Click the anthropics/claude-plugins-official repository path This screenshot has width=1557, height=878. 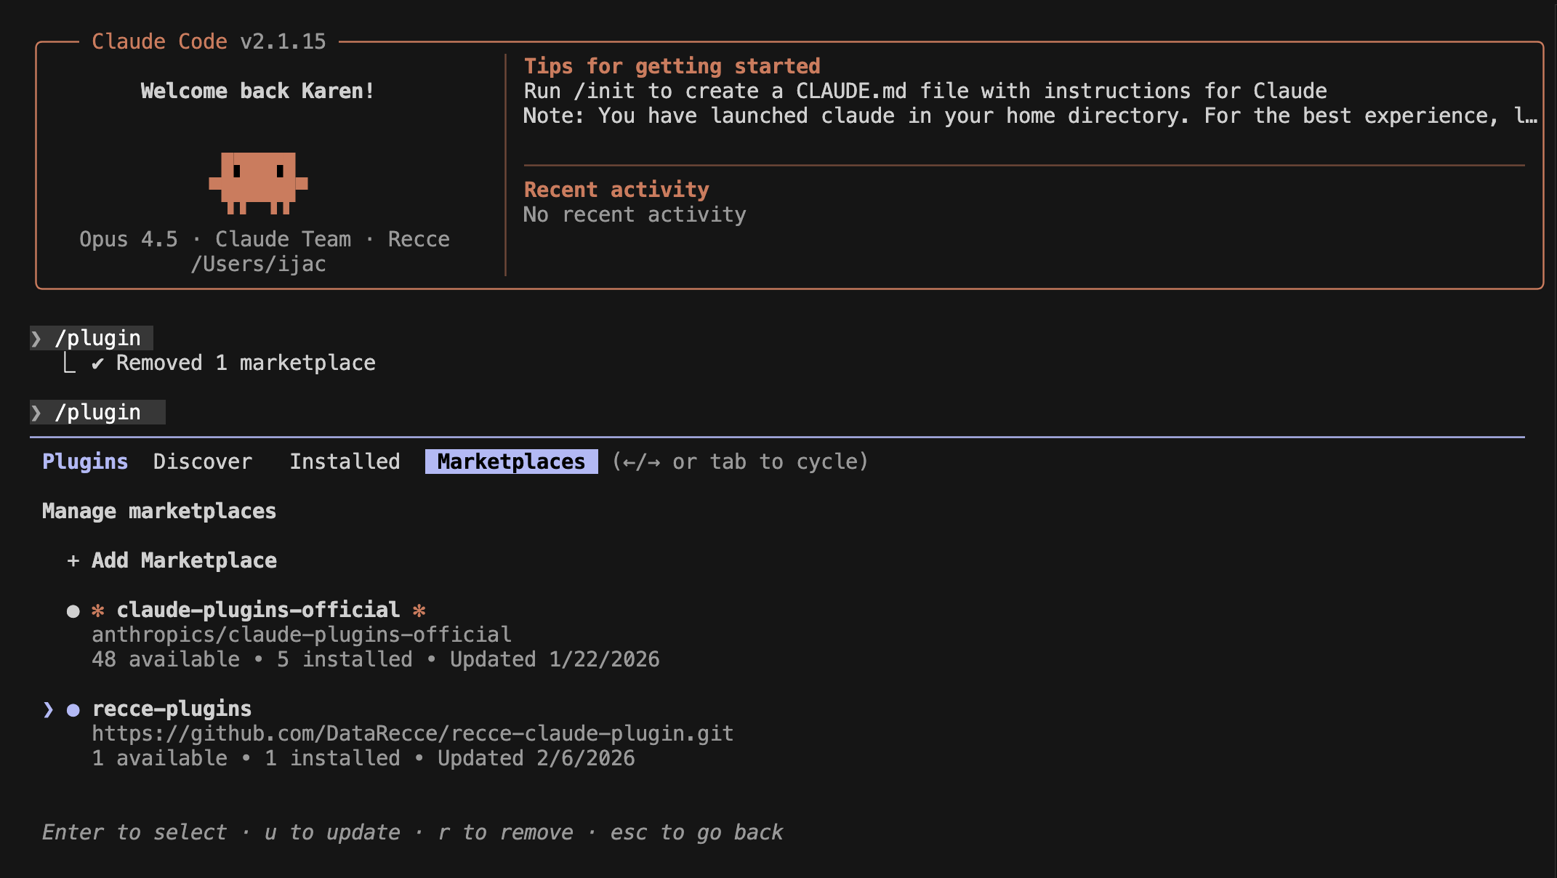(x=302, y=635)
